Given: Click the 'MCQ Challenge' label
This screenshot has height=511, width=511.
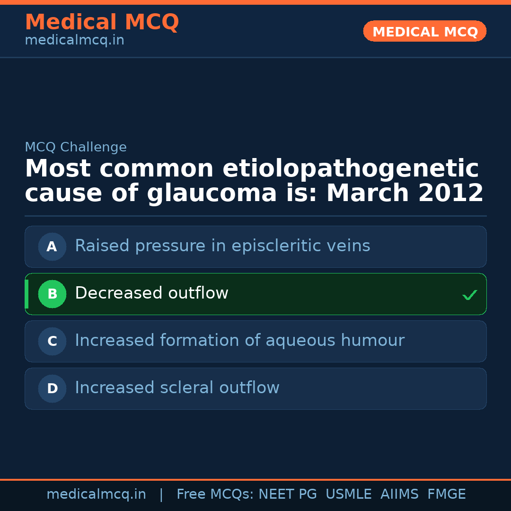Looking at the screenshot, I should pyautogui.click(x=76, y=147).
